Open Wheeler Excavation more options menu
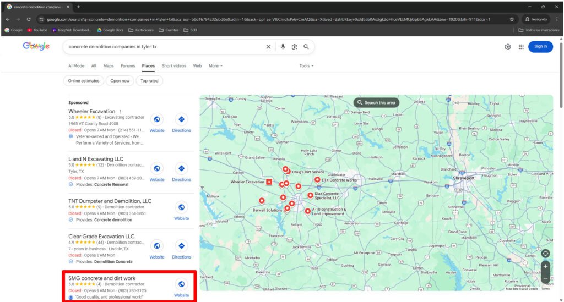This screenshot has width=564, height=302. click(120, 112)
